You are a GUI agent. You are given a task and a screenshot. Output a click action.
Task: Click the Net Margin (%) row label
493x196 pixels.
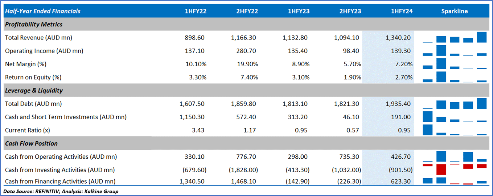pos(26,64)
